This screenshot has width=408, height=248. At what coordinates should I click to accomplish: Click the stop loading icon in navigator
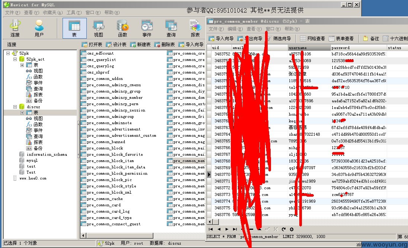click(x=292, y=229)
